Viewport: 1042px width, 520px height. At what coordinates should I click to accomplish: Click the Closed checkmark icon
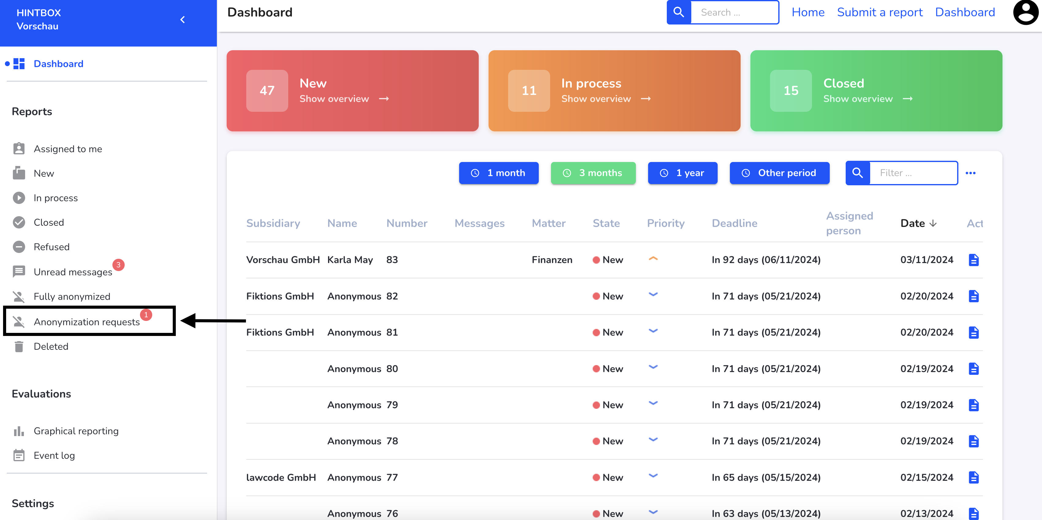pyautogui.click(x=19, y=222)
